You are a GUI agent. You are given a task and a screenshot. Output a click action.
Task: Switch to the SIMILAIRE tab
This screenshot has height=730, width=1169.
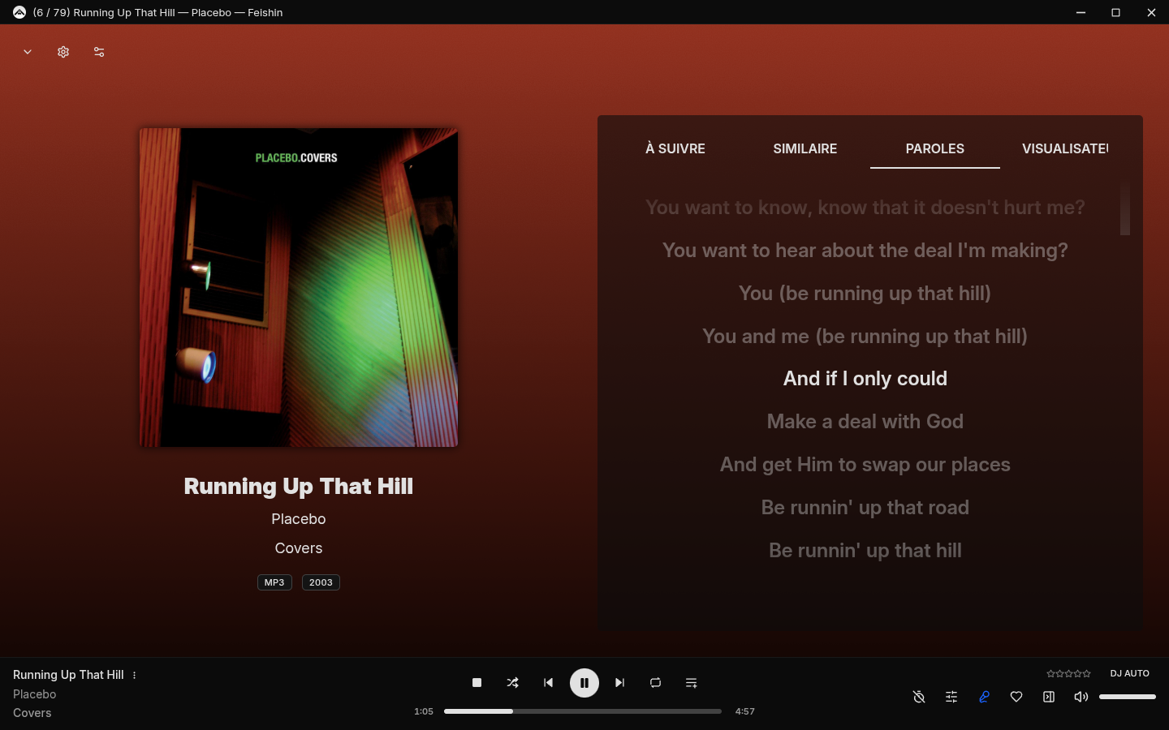click(804, 148)
